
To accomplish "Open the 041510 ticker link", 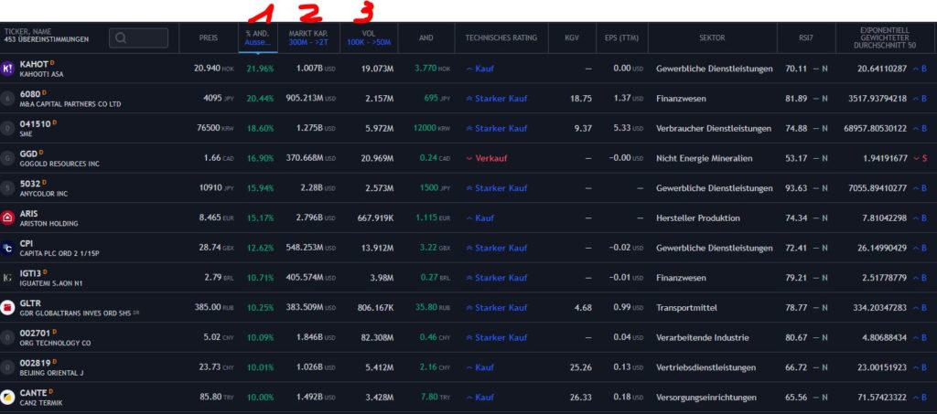I will 36,124.
